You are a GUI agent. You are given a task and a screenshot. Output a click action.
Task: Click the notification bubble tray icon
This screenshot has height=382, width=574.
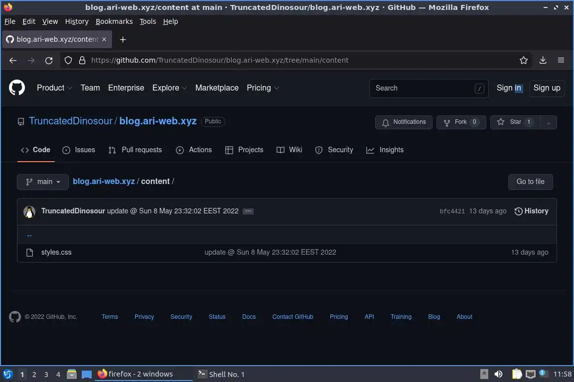tap(544, 373)
